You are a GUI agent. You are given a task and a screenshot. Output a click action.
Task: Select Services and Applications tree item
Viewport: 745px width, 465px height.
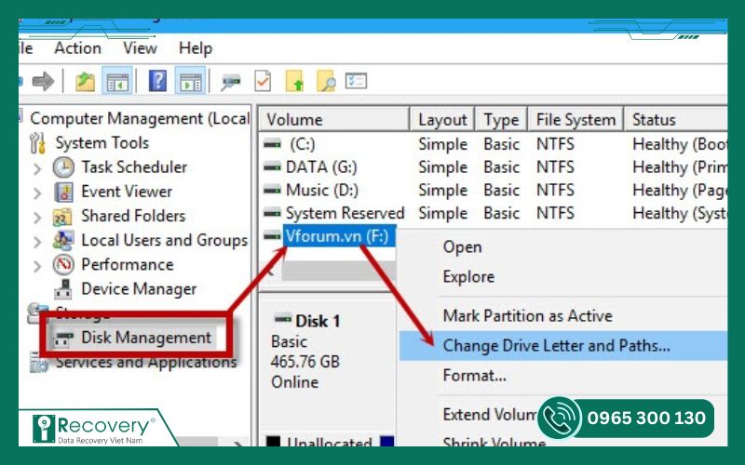146,363
